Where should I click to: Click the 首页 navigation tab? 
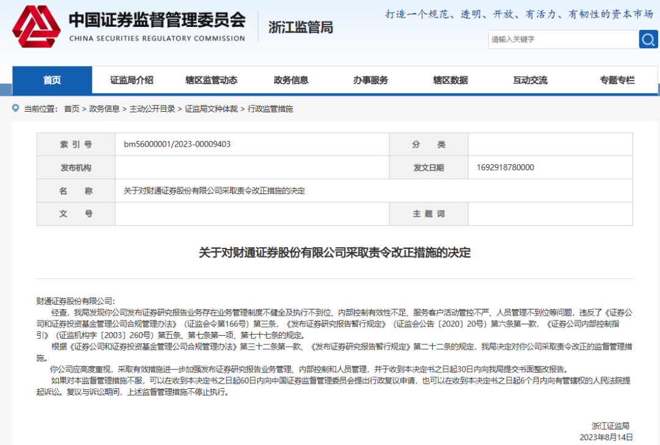[51, 79]
